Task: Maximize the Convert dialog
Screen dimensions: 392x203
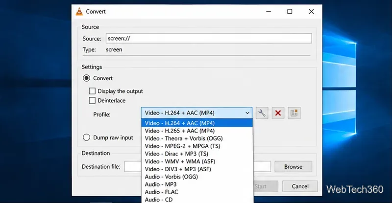Action: tap(290, 11)
